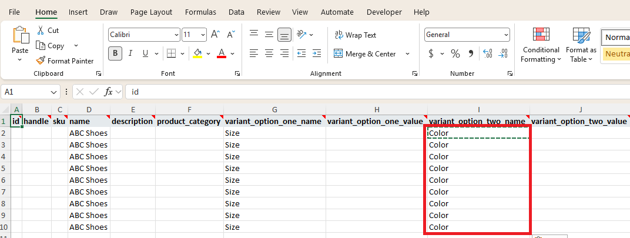The width and height of the screenshot is (630, 238).
Task: Switch to the Page Layout tab
Action: 151,12
